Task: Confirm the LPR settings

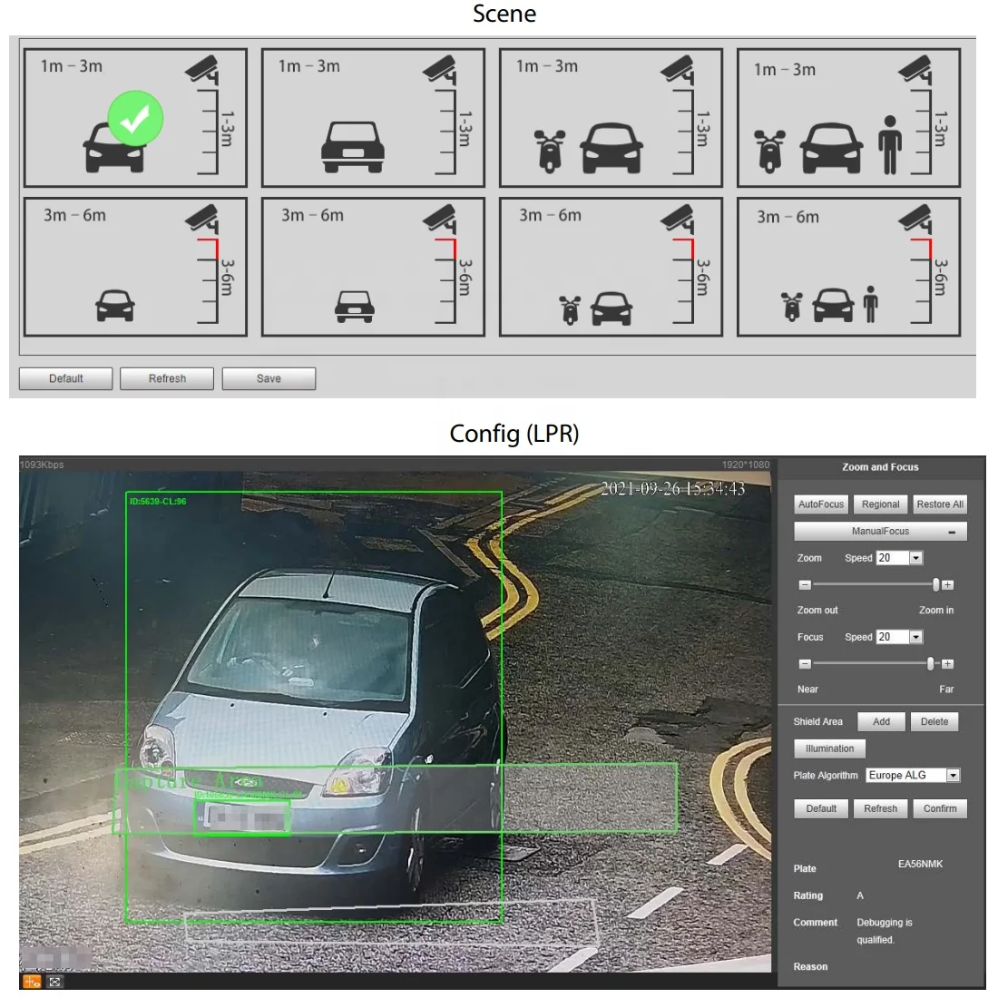Action: tap(940, 808)
